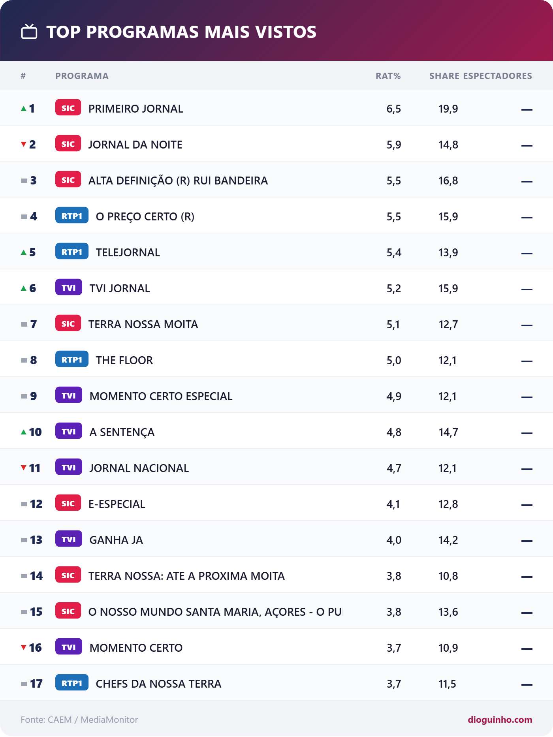
Task: Select the ESPECTADORES column header
Action: click(x=498, y=76)
